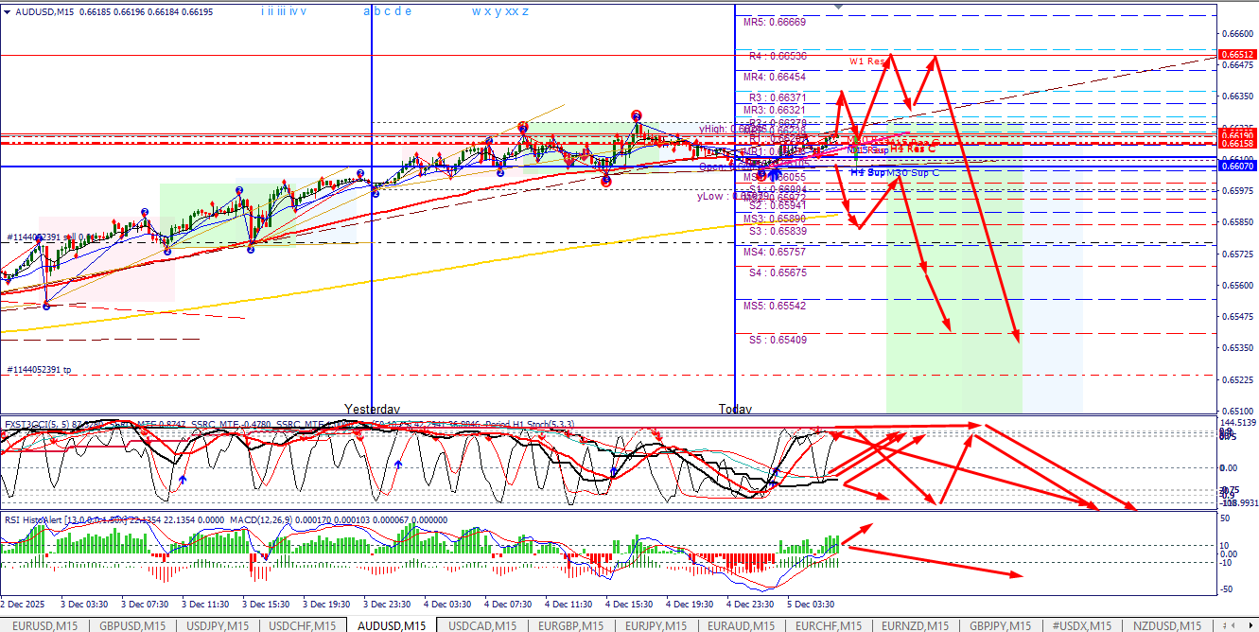Viewport: 1259px width, 632px height.
Task: Click the 0.65350 price scale value
Action: point(1239,348)
